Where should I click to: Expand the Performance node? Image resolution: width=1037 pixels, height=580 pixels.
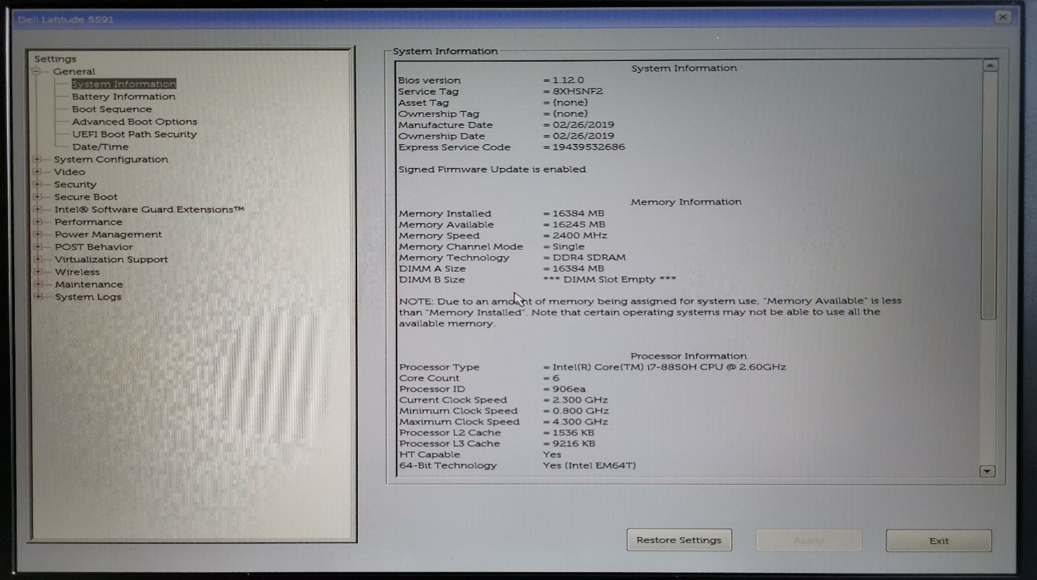[38, 222]
